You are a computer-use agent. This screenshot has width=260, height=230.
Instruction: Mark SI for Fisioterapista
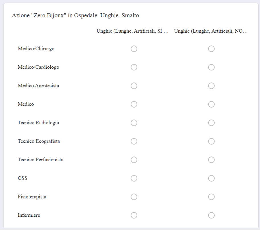[134, 197]
